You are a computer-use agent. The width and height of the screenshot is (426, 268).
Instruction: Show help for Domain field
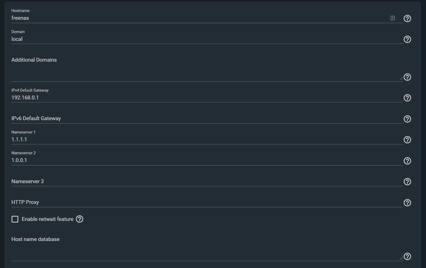pos(407,39)
